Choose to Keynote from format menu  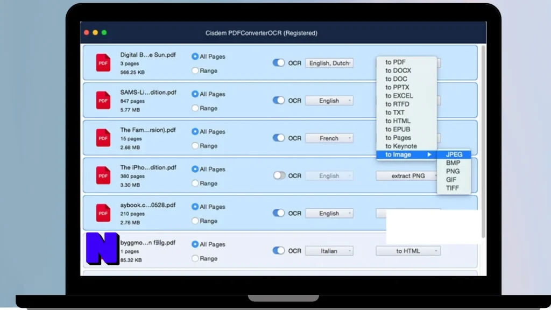pyautogui.click(x=406, y=146)
